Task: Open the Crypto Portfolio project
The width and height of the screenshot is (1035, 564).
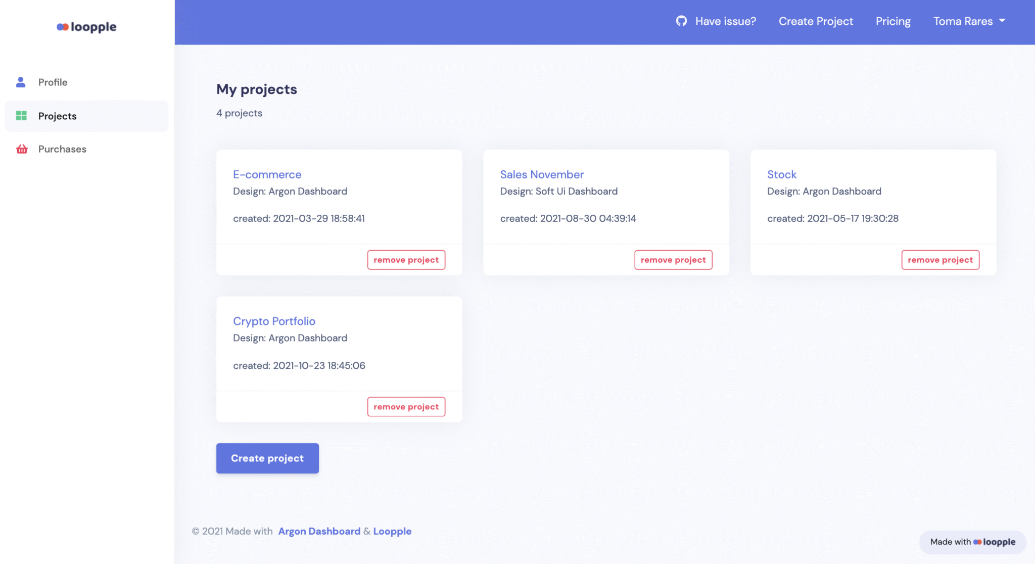Action: coord(274,321)
